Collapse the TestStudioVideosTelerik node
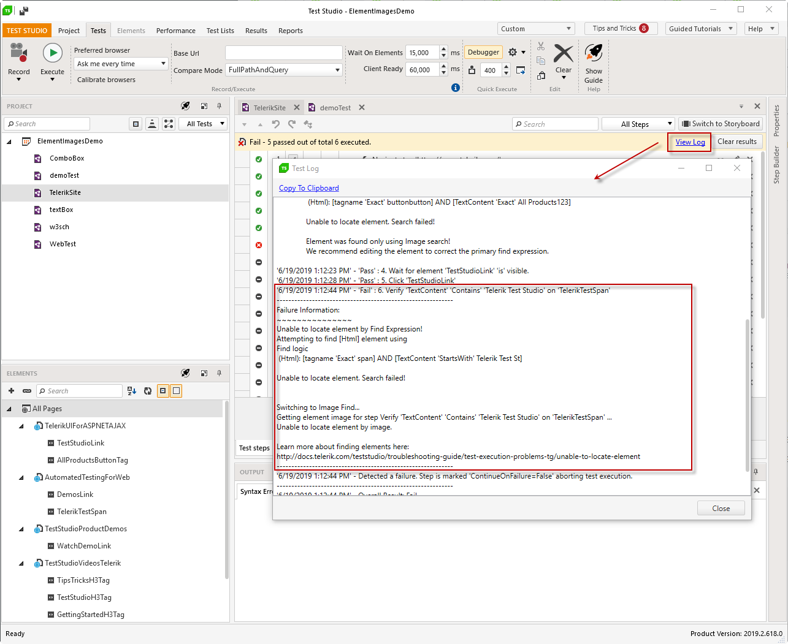This screenshot has width=788, height=644. [21, 563]
